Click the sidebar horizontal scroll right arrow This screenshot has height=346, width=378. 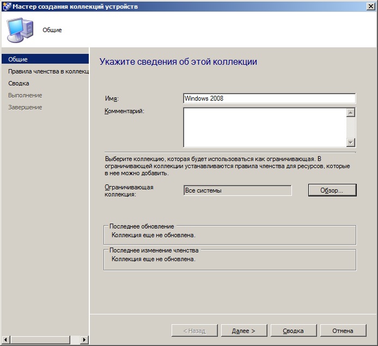point(84,339)
